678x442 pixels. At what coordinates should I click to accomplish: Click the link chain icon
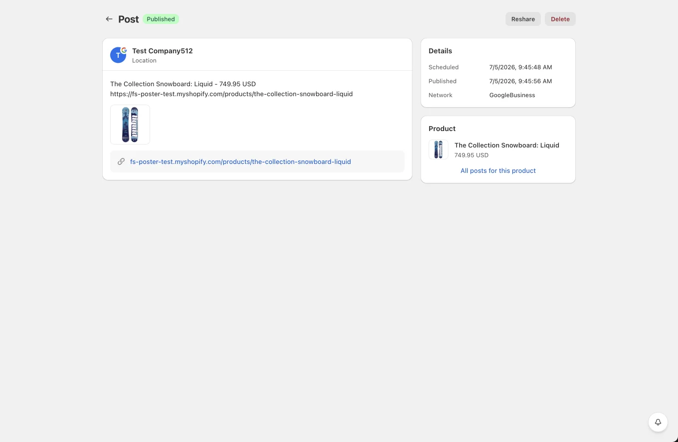coord(121,161)
